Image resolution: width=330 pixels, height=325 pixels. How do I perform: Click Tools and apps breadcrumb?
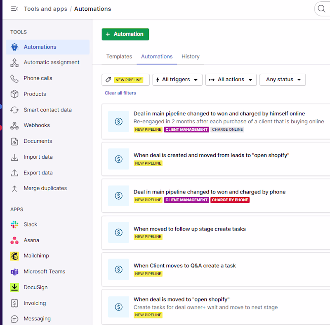[x=45, y=9]
